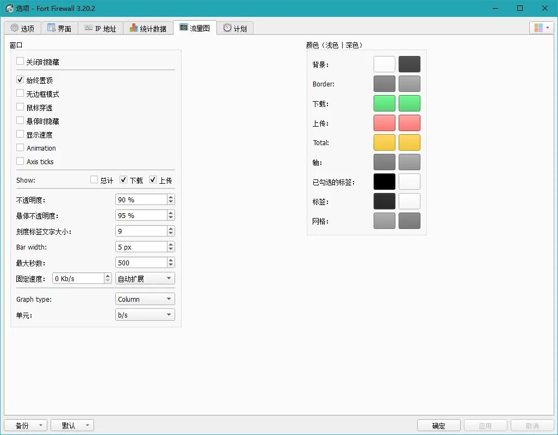Enable the 关闭时隐藏 checkbox
This screenshot has width=558, height=435.
(20, 61)
